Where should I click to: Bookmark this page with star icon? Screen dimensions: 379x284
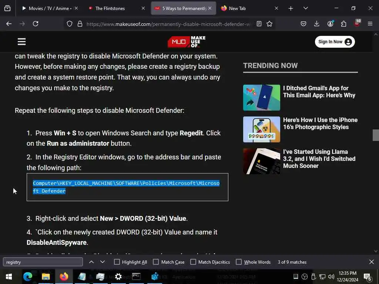click(269, 24)
